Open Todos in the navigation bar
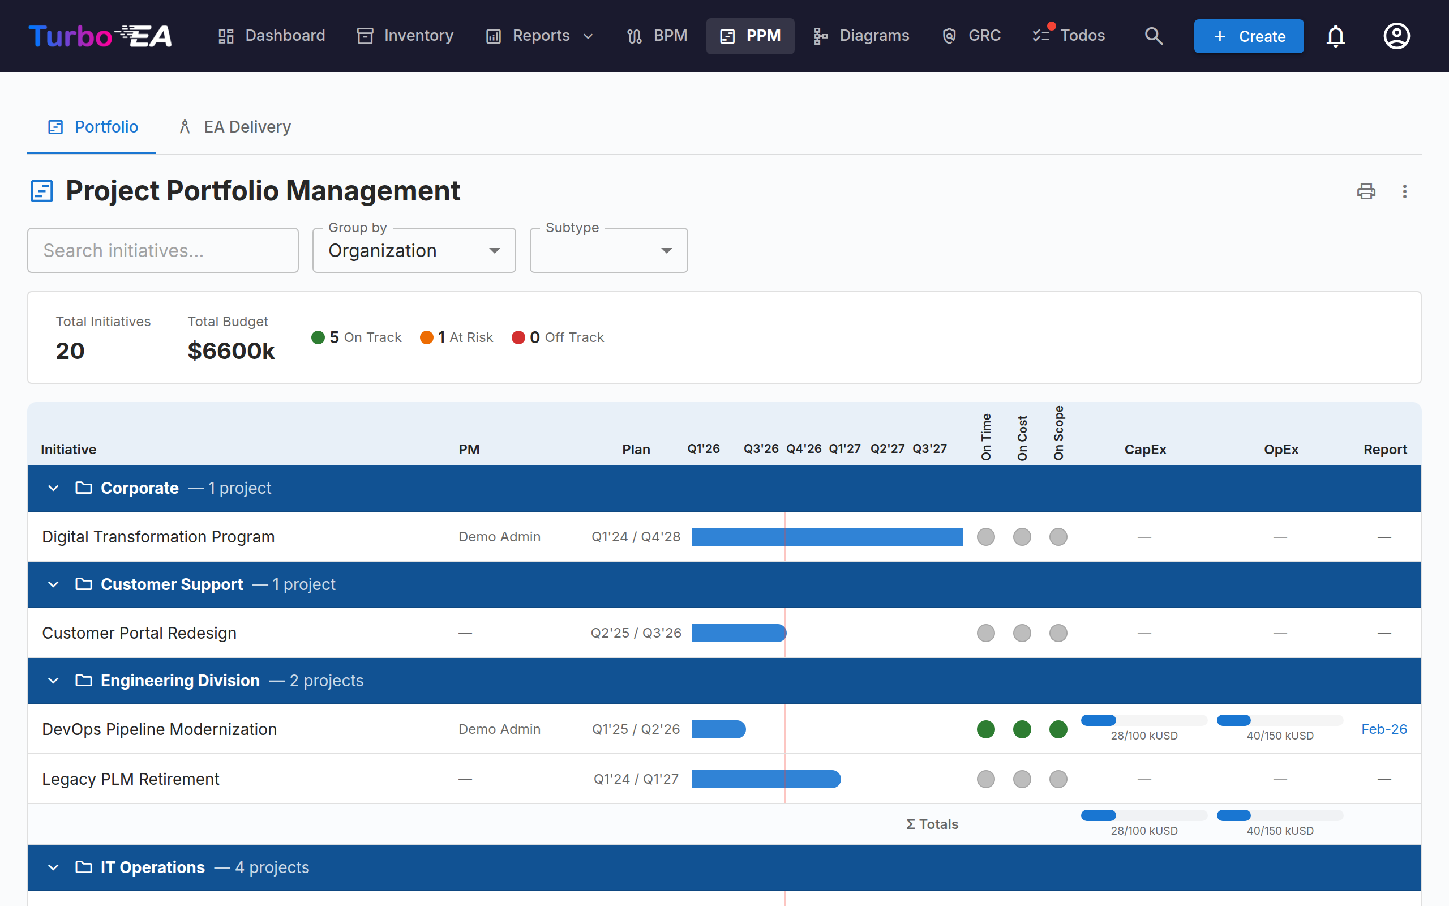This screenshot has height=906, width=1449. pyautogui.click(x=1069, y=36)
